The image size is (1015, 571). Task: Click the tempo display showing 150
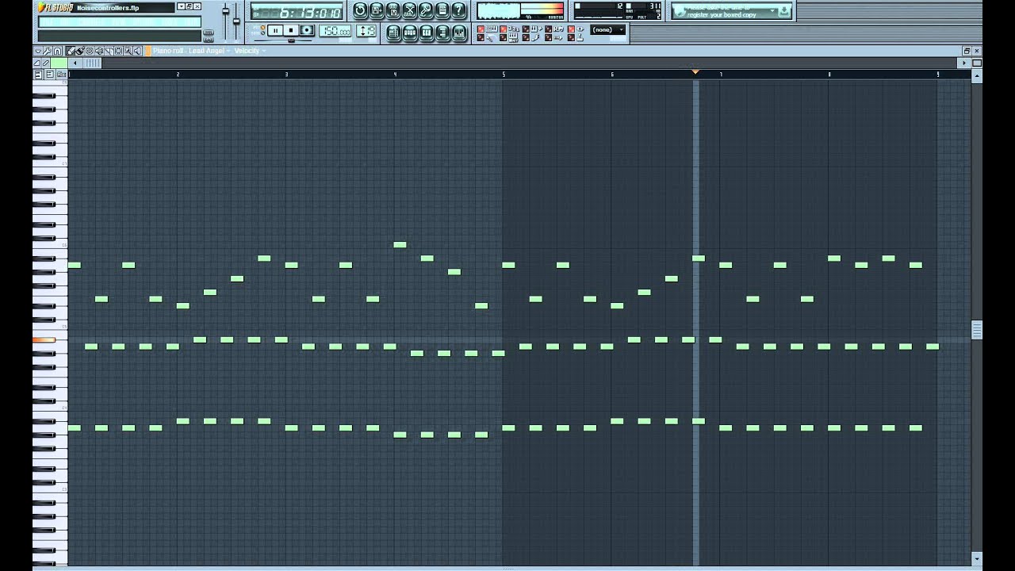point(335,30)
